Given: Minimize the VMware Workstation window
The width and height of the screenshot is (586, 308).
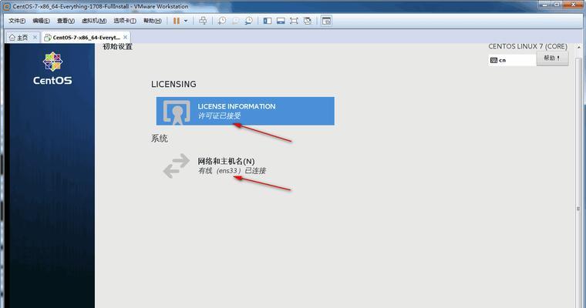Looking at the screenshot, I should [545, 5].
